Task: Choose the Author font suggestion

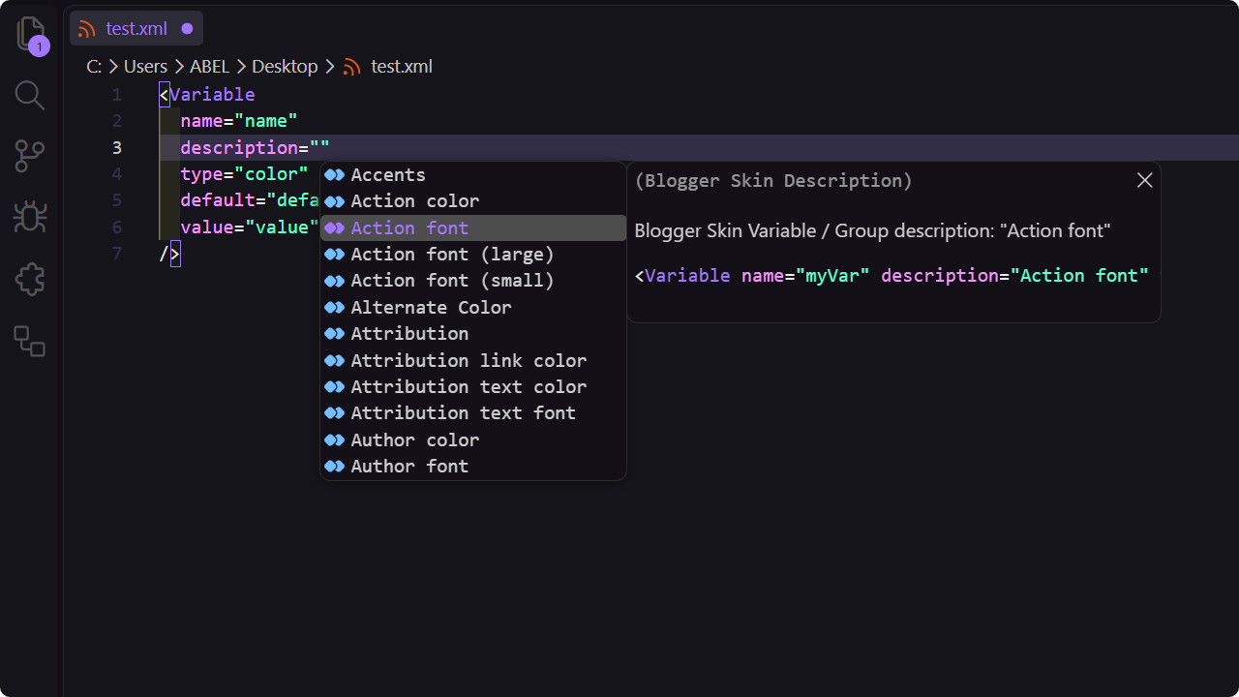Action: coord(473,467)
